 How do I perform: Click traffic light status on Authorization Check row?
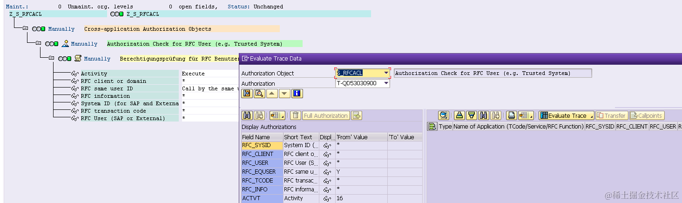click(52, 44)
